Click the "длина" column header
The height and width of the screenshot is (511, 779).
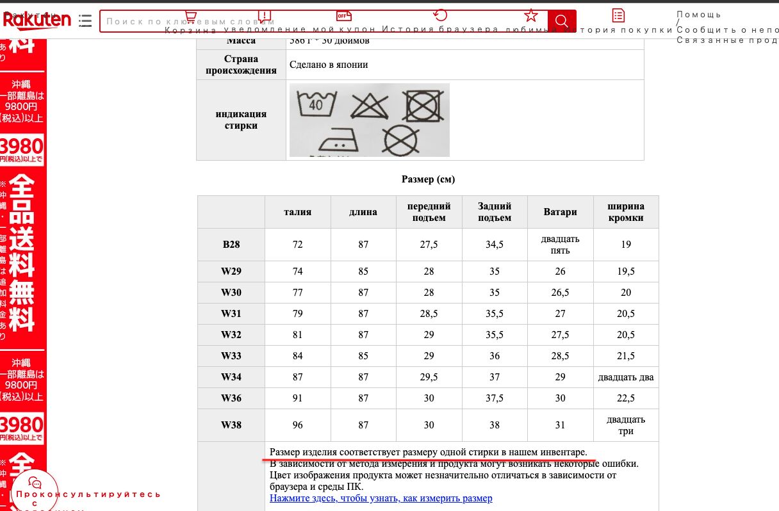pyautogui.click(x=363, y=212)
